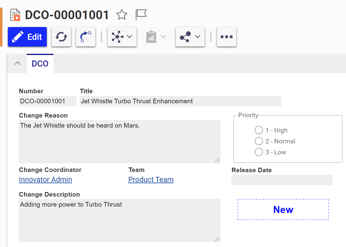Click the Change Coordinator label
Image resolution: width=346 pixels, height=247 pixels.
[50, 170]
